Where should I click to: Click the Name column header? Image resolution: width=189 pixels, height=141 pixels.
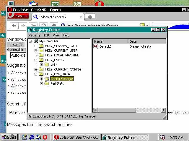tap(110, 41)
